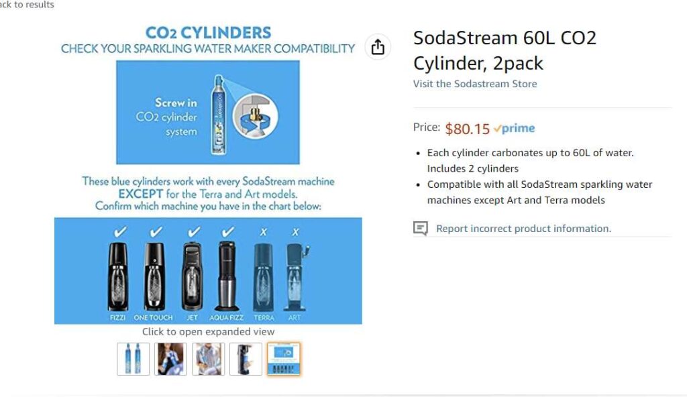Screen dimensions: 687x397
Task: Click the Prime badge next to the price
Action: 514,129
